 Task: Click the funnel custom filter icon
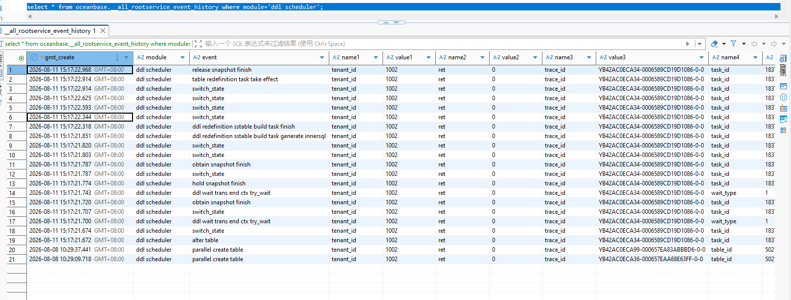(x=734, y=44)
